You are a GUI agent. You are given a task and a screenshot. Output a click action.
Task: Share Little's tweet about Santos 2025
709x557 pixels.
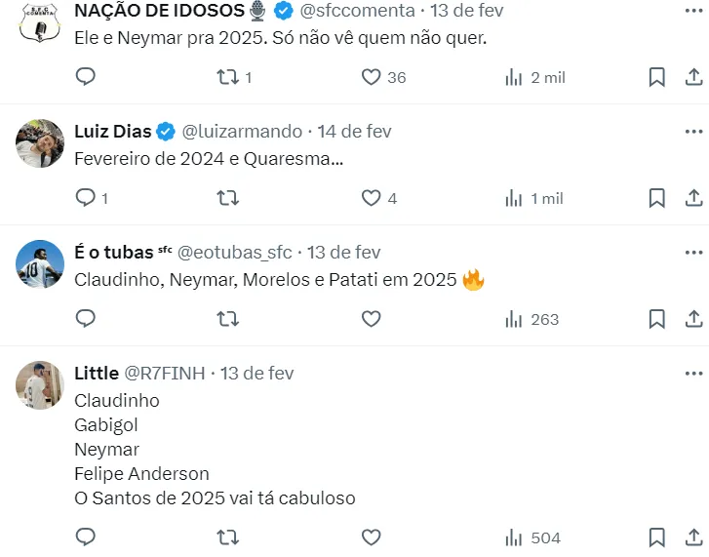click(693, 537)
